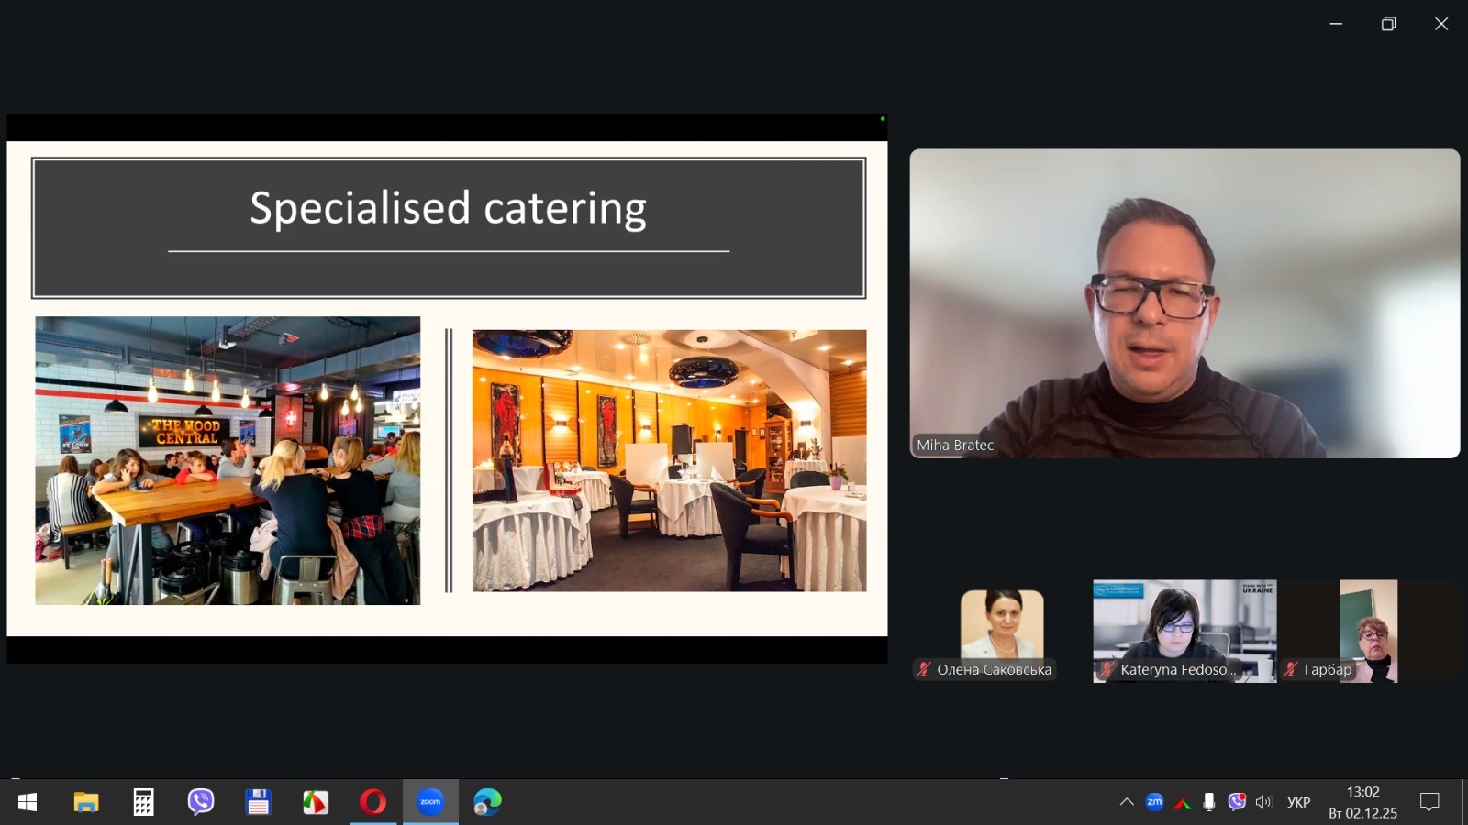
Task: Switch to Zoom via taskbar icon
Action: pyautogui.click(x=430, y=802)
